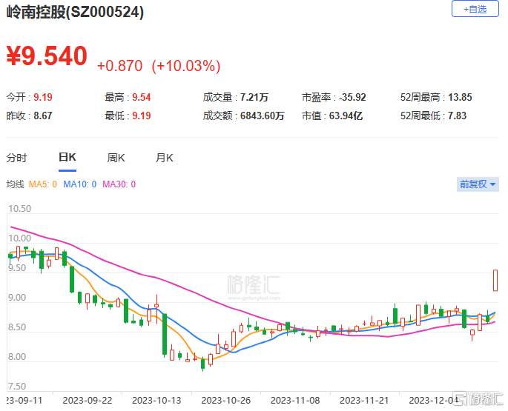Click the change value +0.870 (+10.03%)
Screen dimensions: 508x411
pos(159,66)
